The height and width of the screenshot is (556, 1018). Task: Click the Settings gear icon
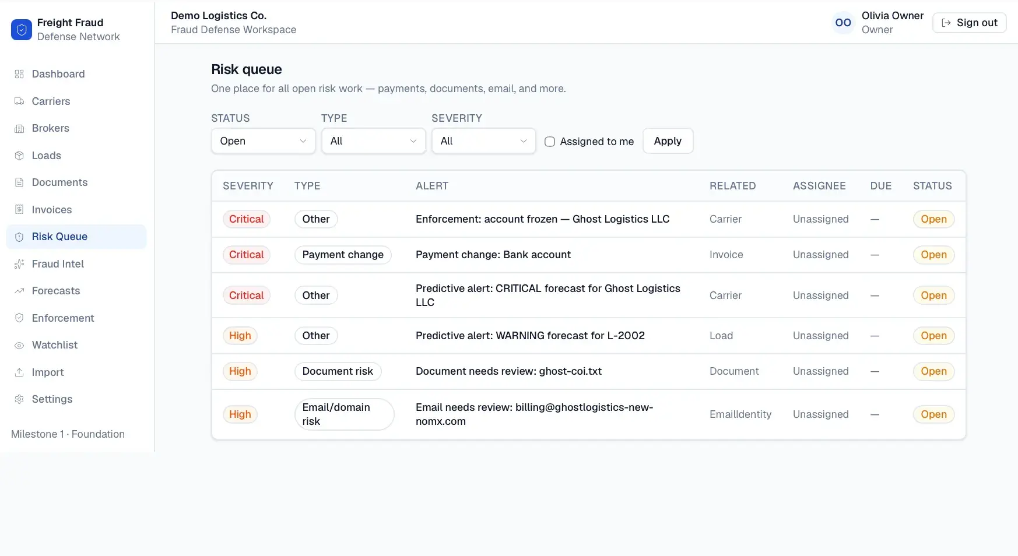click(19, 399)
